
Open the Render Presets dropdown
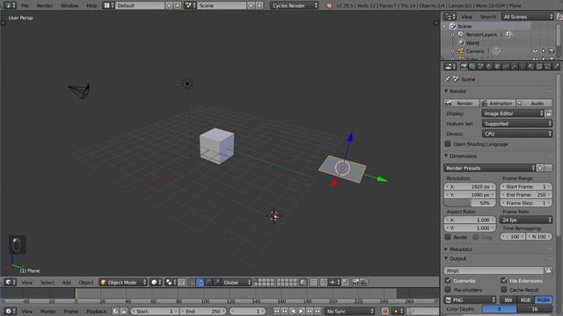pos(489,168)
